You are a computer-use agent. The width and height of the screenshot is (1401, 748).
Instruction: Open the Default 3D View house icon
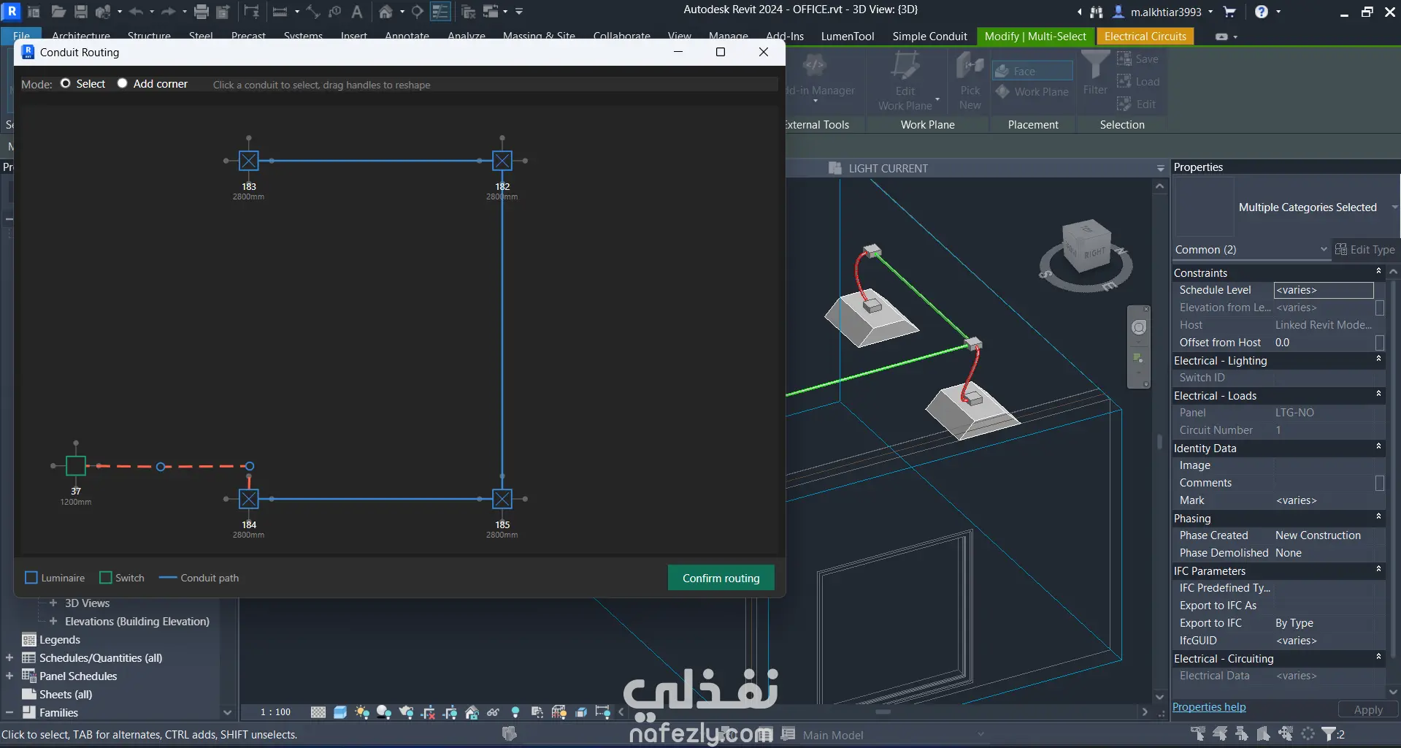point(385,12)
